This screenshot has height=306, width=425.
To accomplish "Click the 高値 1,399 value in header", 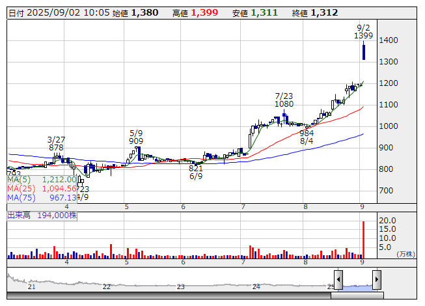I will 204,12.
